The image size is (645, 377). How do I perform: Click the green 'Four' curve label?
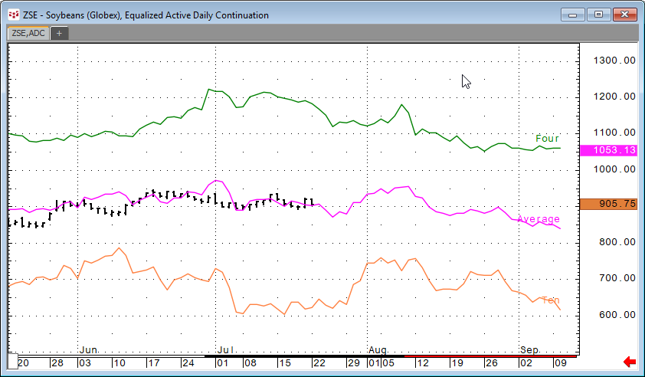(548, 139)
